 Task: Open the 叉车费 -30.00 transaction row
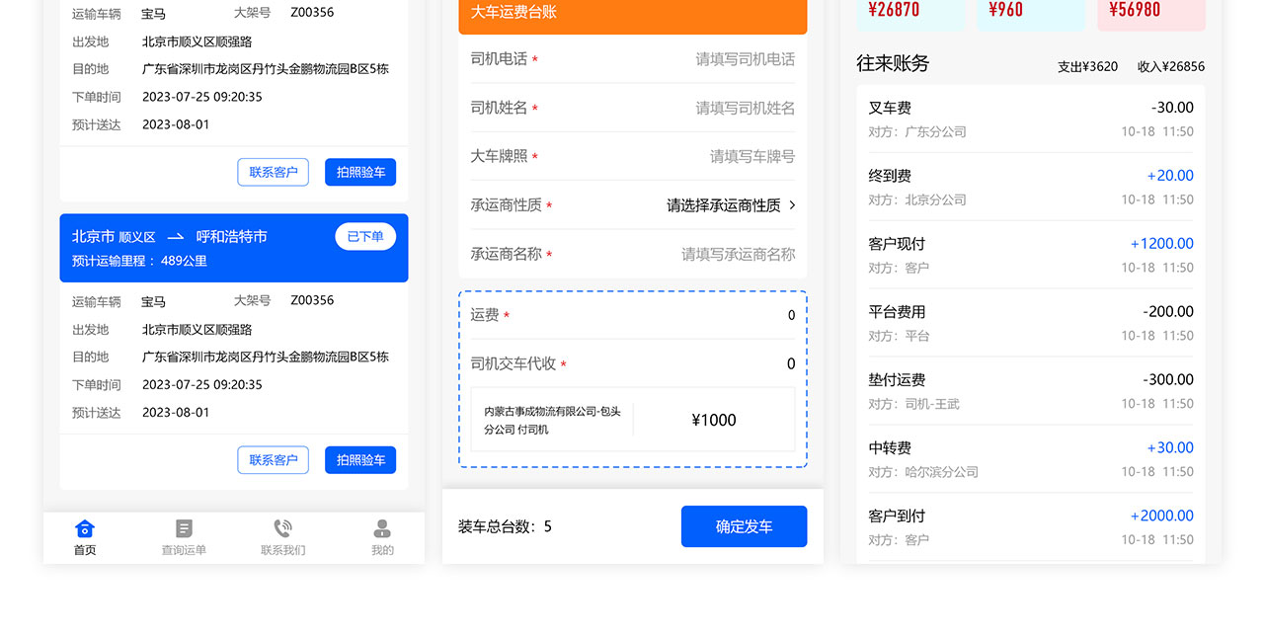[1031, 119]
